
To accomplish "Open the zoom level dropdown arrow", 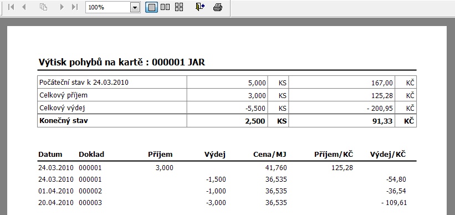I will pyautogui.click(x=135, y=8).
